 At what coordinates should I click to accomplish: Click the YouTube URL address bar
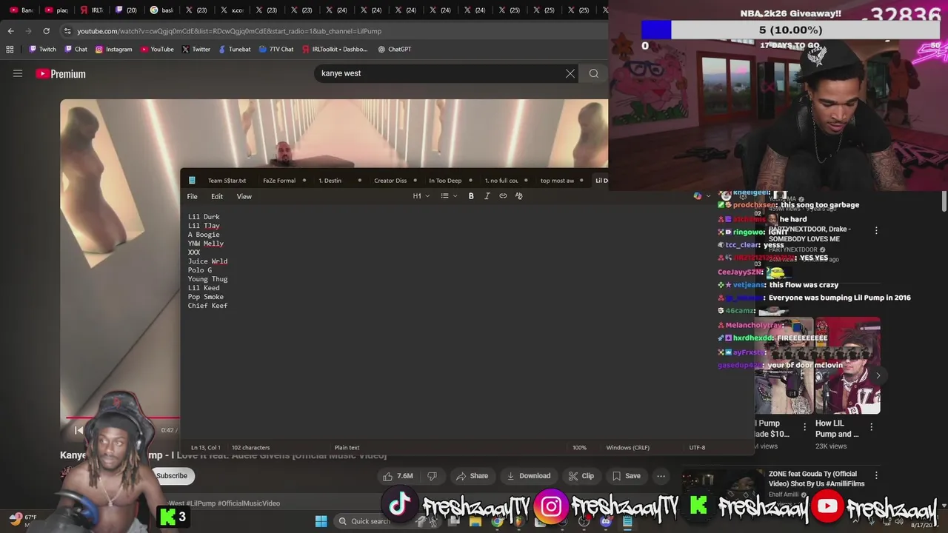point(333,31)
